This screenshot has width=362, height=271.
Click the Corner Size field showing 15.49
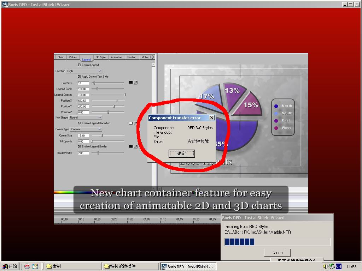(x=83, y=136)
